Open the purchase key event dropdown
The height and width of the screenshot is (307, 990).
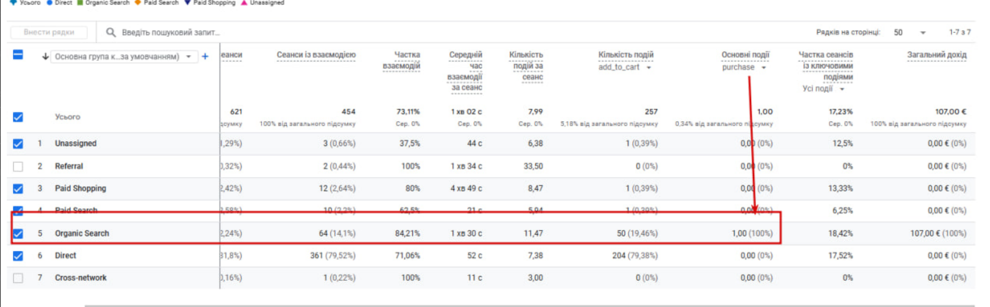pos(744,67)
